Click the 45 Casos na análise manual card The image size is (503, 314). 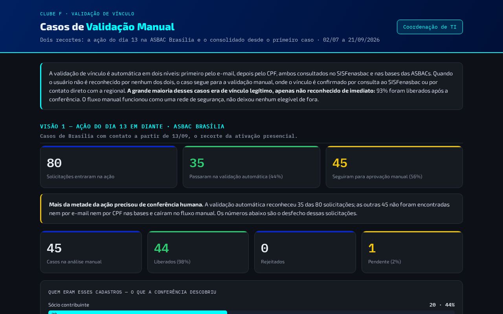coord(91,252)
